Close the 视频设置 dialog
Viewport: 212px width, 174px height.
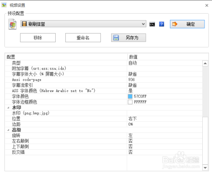click(207, 5)
